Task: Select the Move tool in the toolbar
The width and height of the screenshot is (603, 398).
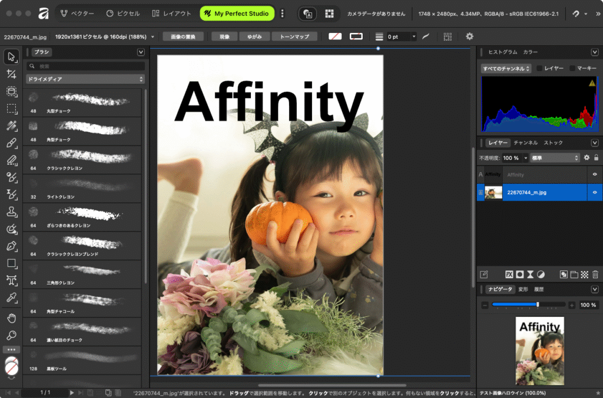Action: 11,57
